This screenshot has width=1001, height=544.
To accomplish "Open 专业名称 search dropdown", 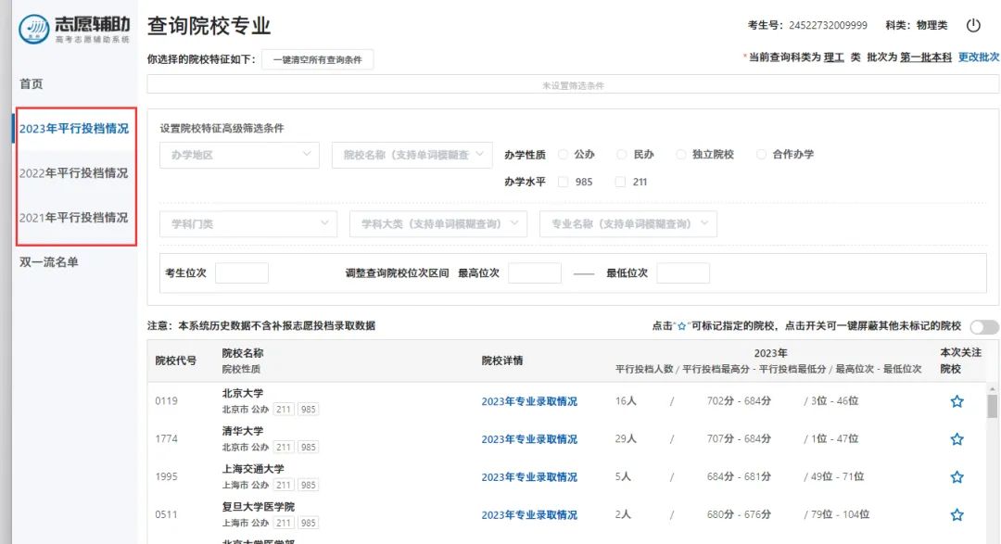I will tap(627, 224).
